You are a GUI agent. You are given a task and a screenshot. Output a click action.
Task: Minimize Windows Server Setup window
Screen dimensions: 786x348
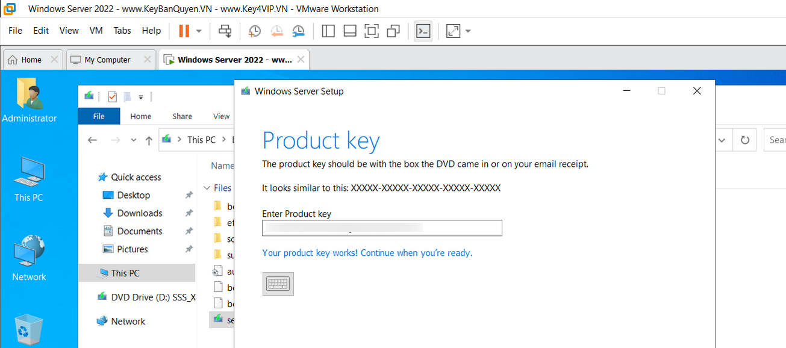(626, 91)
